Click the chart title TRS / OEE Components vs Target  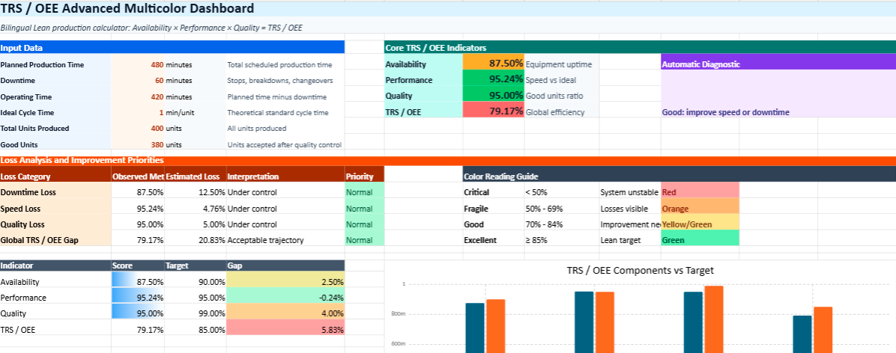[640, 271]
